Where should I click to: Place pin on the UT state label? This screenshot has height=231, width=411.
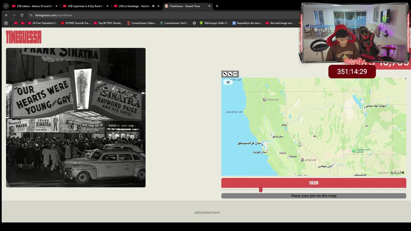click(367, 126)
